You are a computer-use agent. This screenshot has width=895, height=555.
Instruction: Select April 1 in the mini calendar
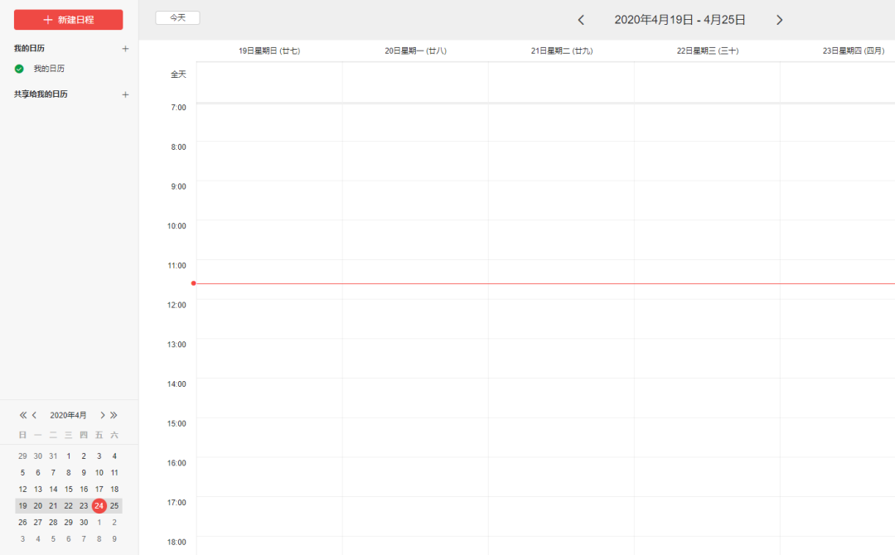pos(69,456)
